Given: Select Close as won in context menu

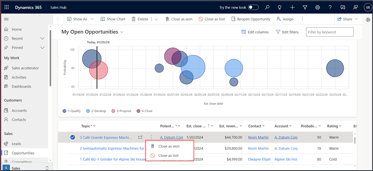Looking at the screenshot, I should (169, 146).
